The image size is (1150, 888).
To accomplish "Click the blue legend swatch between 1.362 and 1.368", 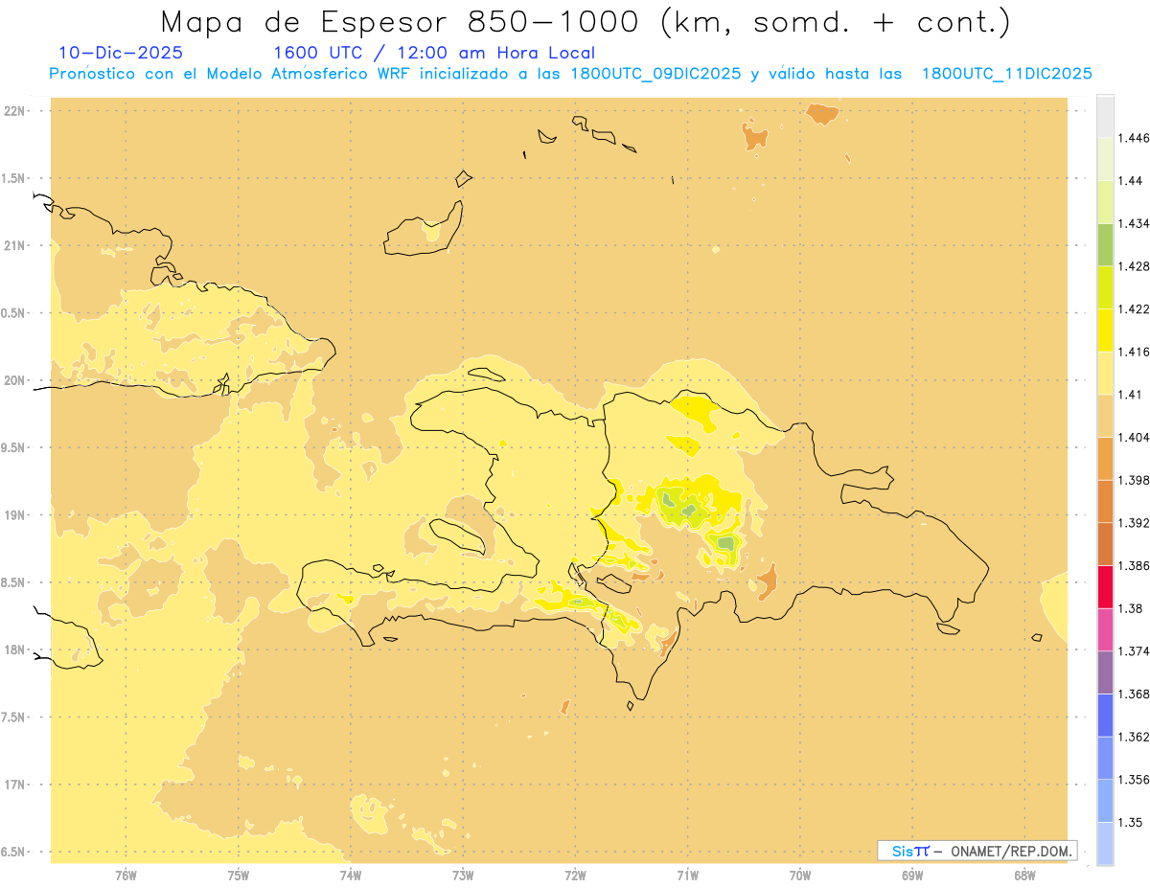I will tap(1105, 716).
